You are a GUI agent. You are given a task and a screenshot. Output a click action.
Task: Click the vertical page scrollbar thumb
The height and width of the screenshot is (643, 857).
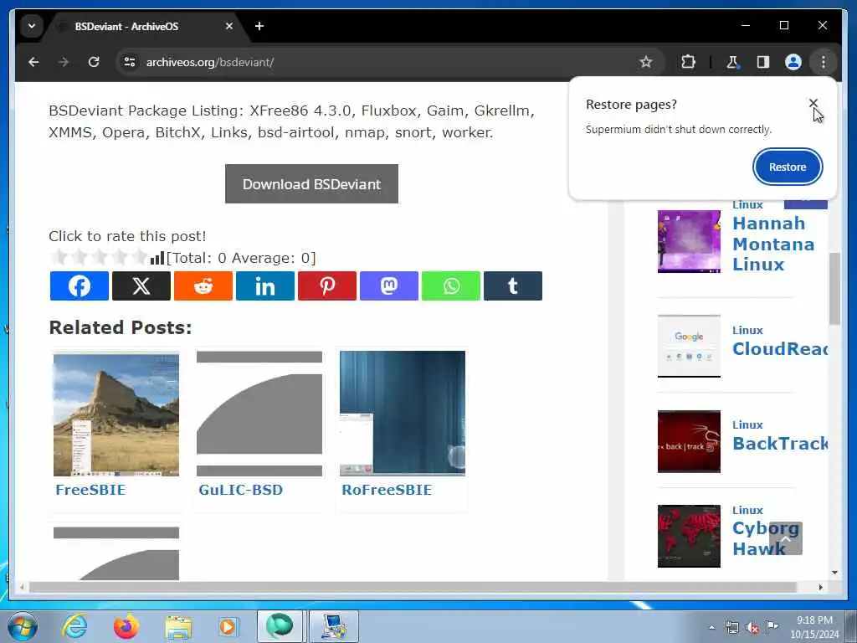834,289
